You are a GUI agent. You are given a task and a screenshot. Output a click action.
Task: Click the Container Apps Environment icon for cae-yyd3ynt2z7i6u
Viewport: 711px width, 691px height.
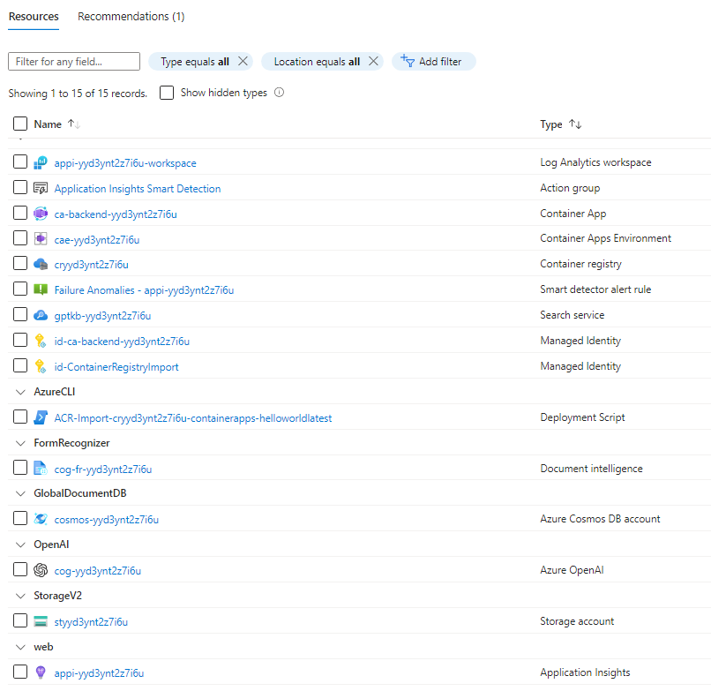coord(41,238)
